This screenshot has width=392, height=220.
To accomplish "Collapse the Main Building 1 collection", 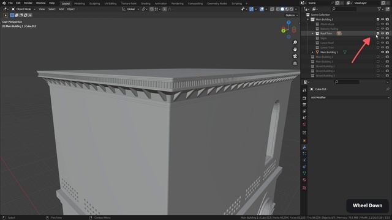I will (x=307, y=19).
